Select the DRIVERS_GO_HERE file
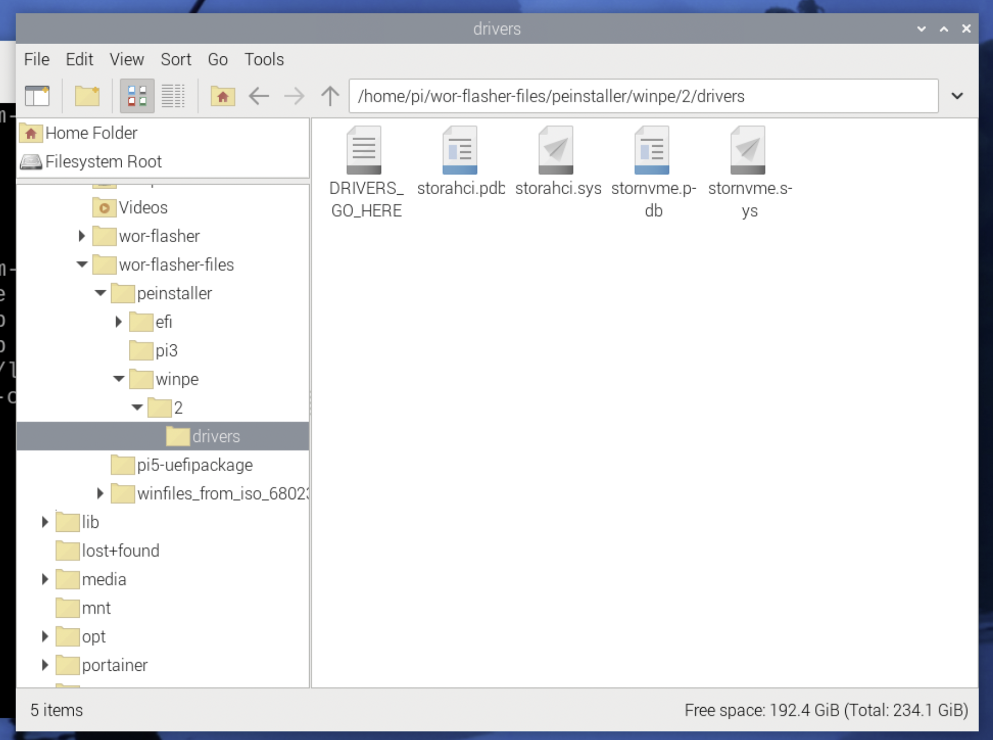The image size is (993, 740). pos(365,151)
